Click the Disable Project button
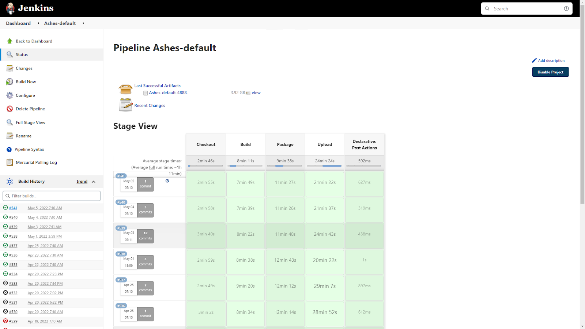Image resolution: width=585 pixels, height=329 pixels. tap(550, 72)
